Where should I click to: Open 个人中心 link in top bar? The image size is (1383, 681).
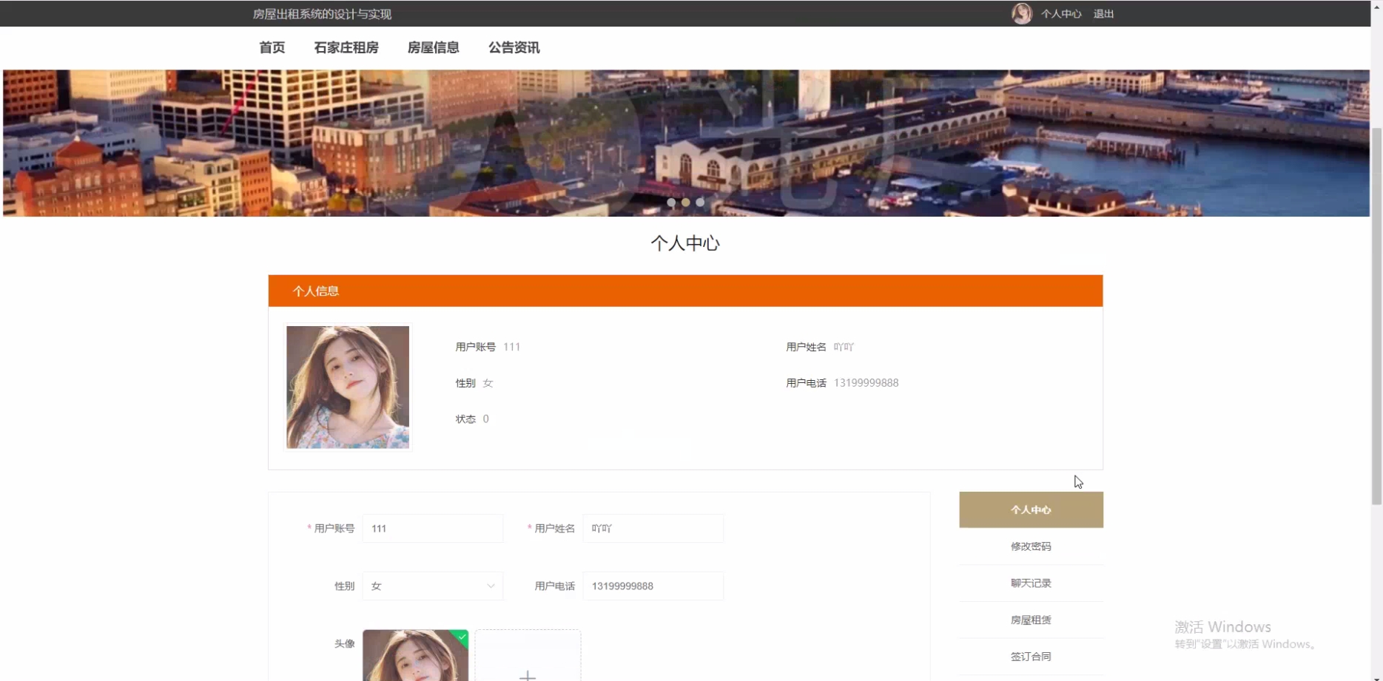[1060, 14]
